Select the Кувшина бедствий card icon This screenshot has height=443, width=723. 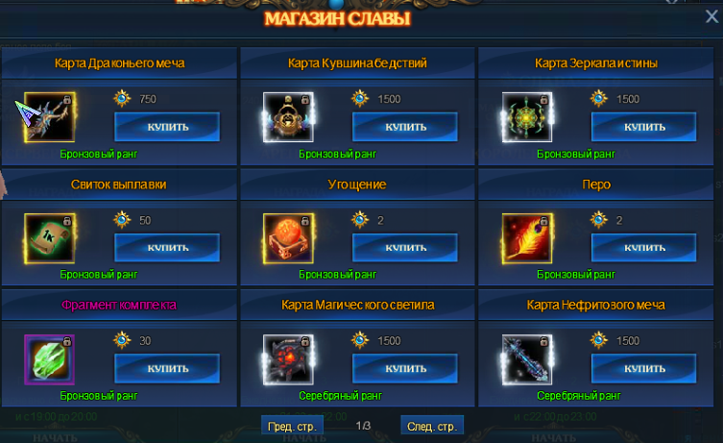[288, 117]
